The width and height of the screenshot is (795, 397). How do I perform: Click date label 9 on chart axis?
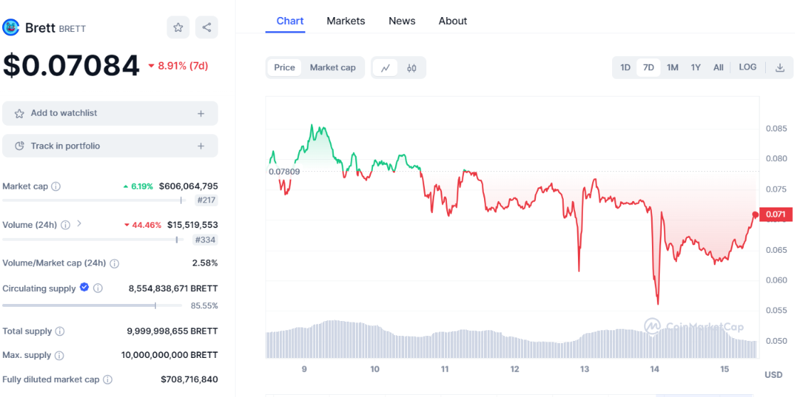304,370
